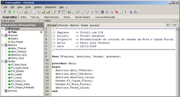180x97 pixels.
Task: Click the second new-file icon after the blank document icon
Action: [x=39, y=12]
